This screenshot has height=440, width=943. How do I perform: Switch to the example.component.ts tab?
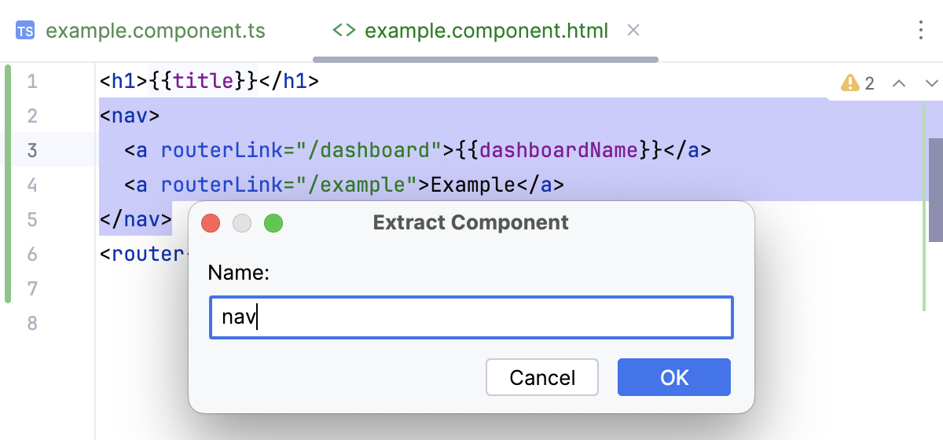click(x=156, y=31)
